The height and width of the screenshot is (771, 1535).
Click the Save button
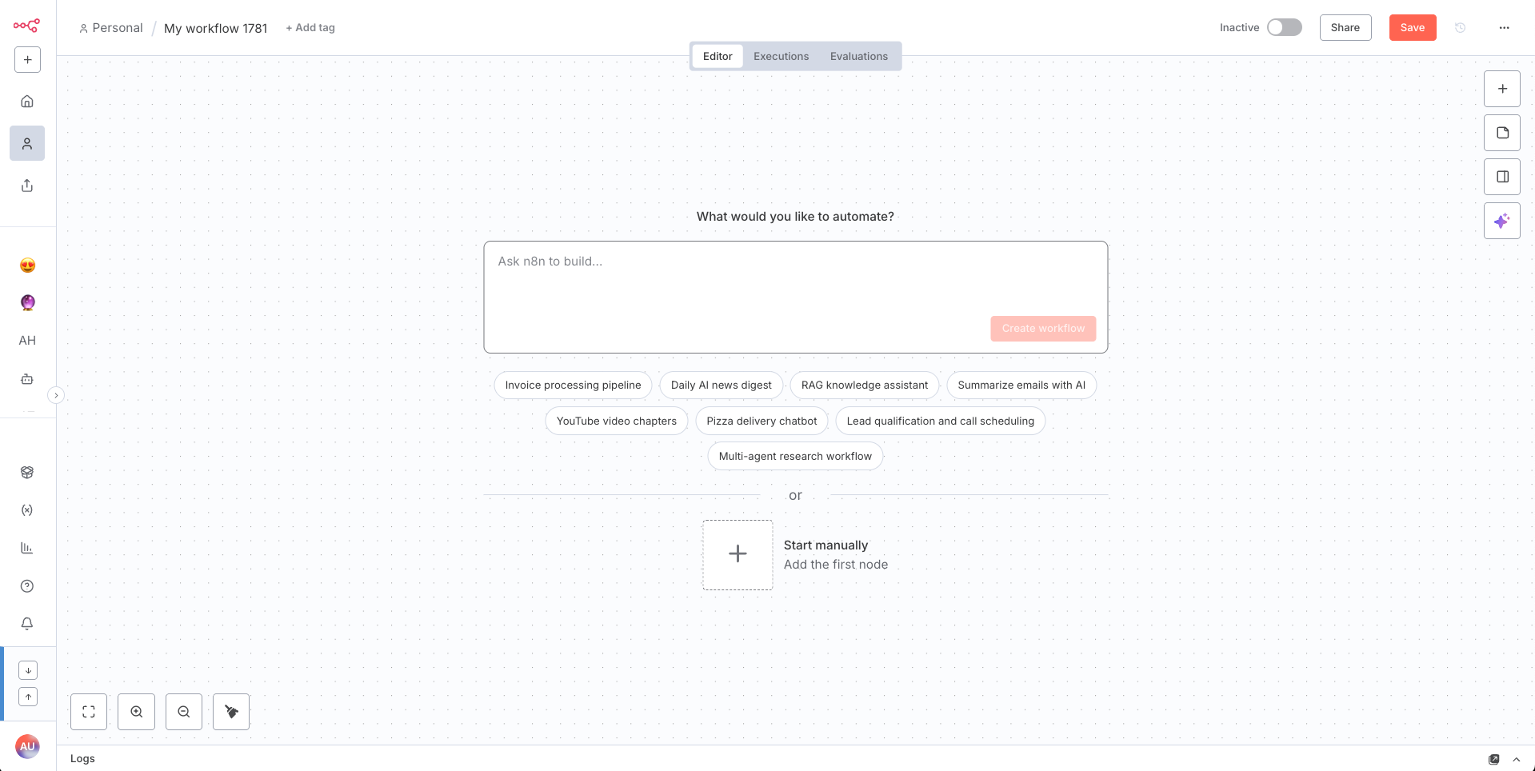pos(1412,28)
